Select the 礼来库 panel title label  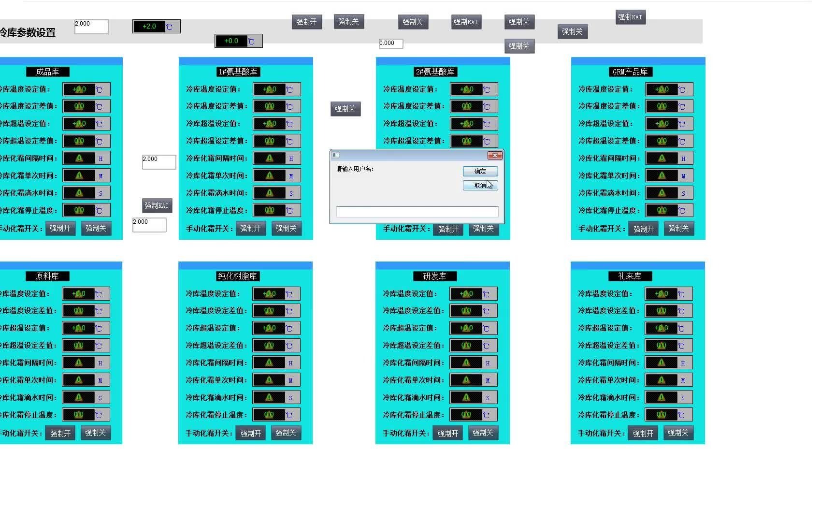coord(630,276)
